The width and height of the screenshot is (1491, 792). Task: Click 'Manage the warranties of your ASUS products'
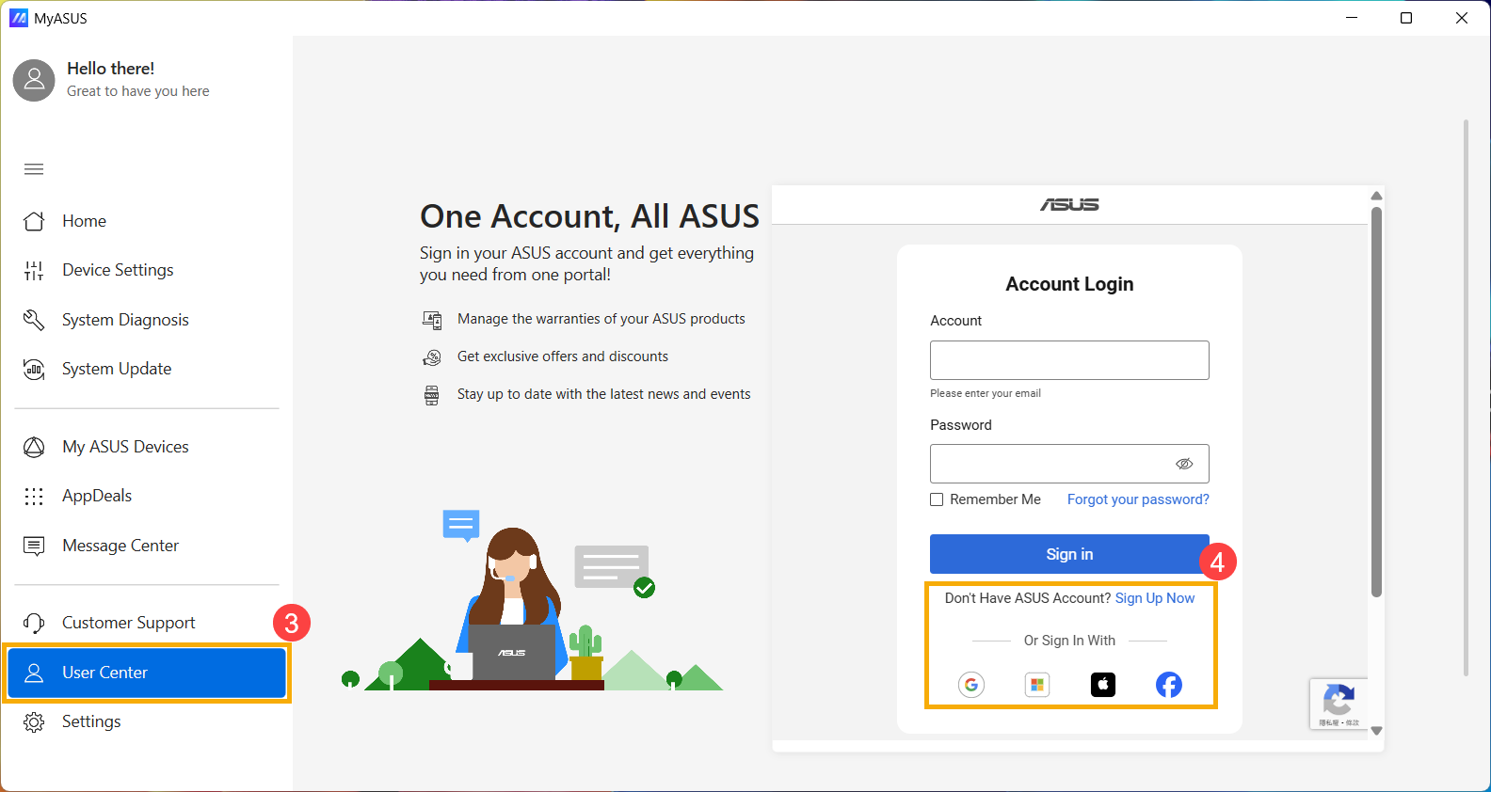pos(601,319)
